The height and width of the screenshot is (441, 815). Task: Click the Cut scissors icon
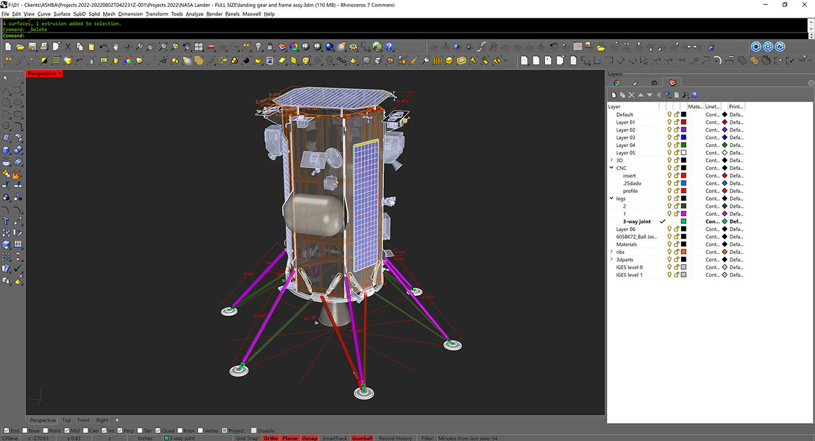tap(68, 47)
